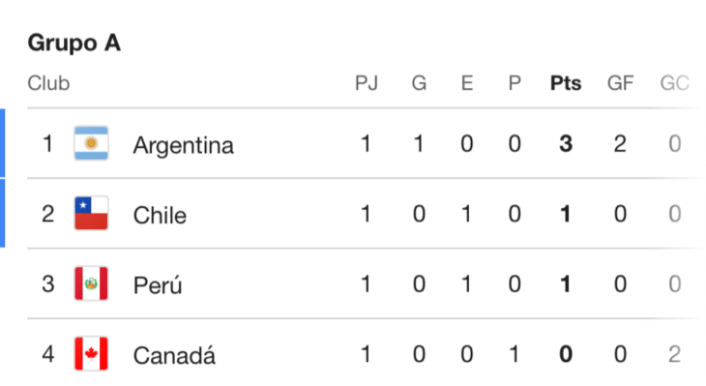706x386 pixels.
Task: Open the Canadá team name
Action: click(x=174, y=355)
